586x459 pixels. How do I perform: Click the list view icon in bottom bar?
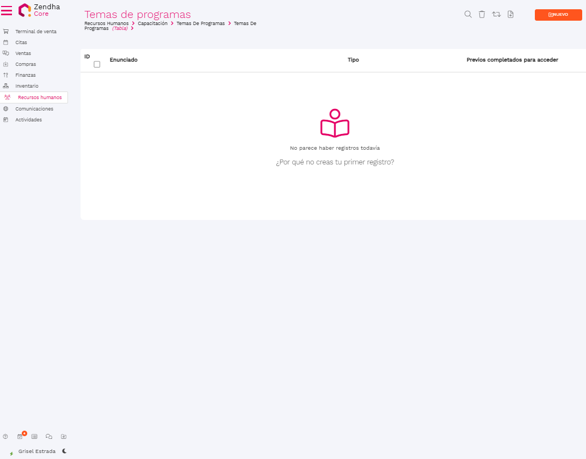(34, 436)
